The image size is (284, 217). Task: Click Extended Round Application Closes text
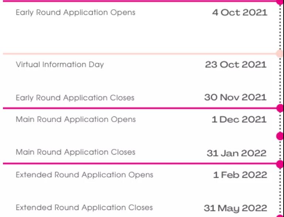(84, 208)
